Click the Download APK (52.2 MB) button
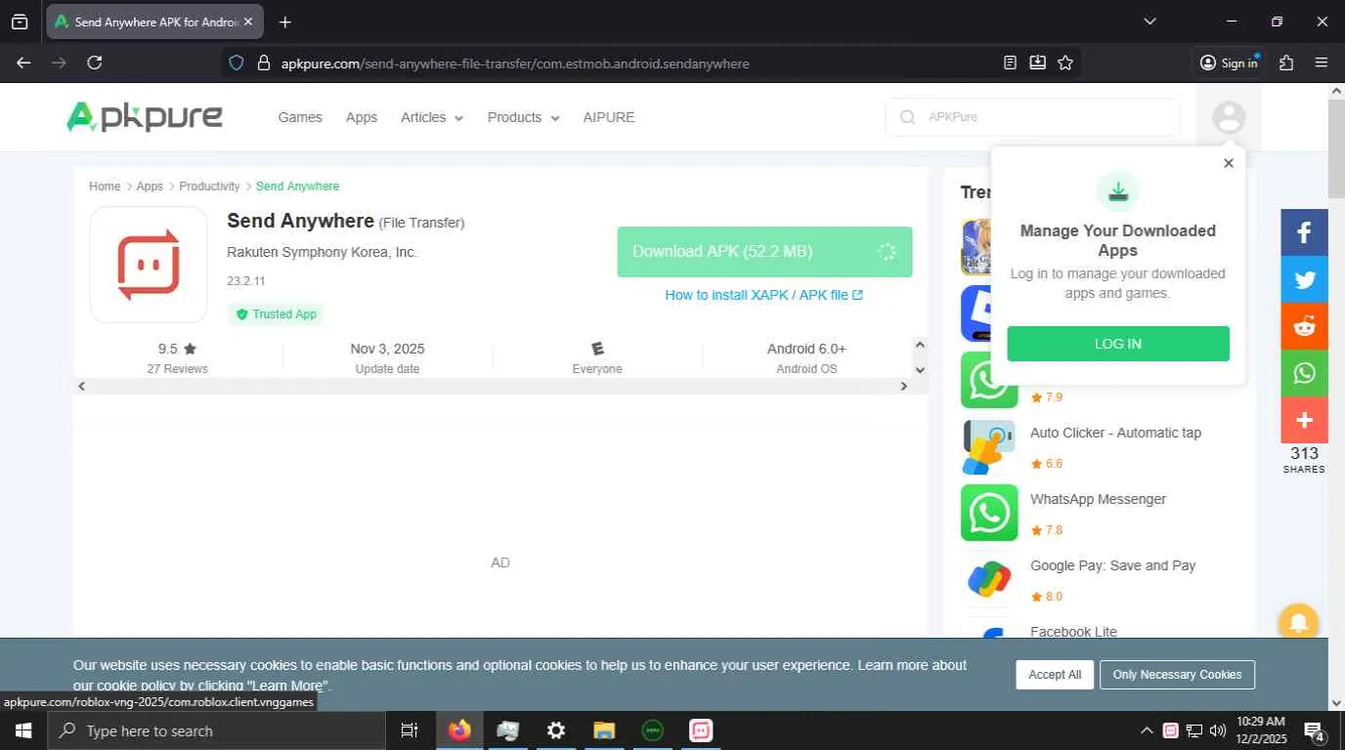Screen dimensions: 1345x750 (764, 252)
